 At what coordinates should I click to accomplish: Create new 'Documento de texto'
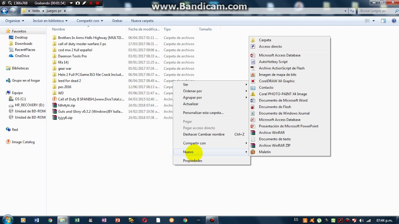pyautogui.click(x=290, y=139)
